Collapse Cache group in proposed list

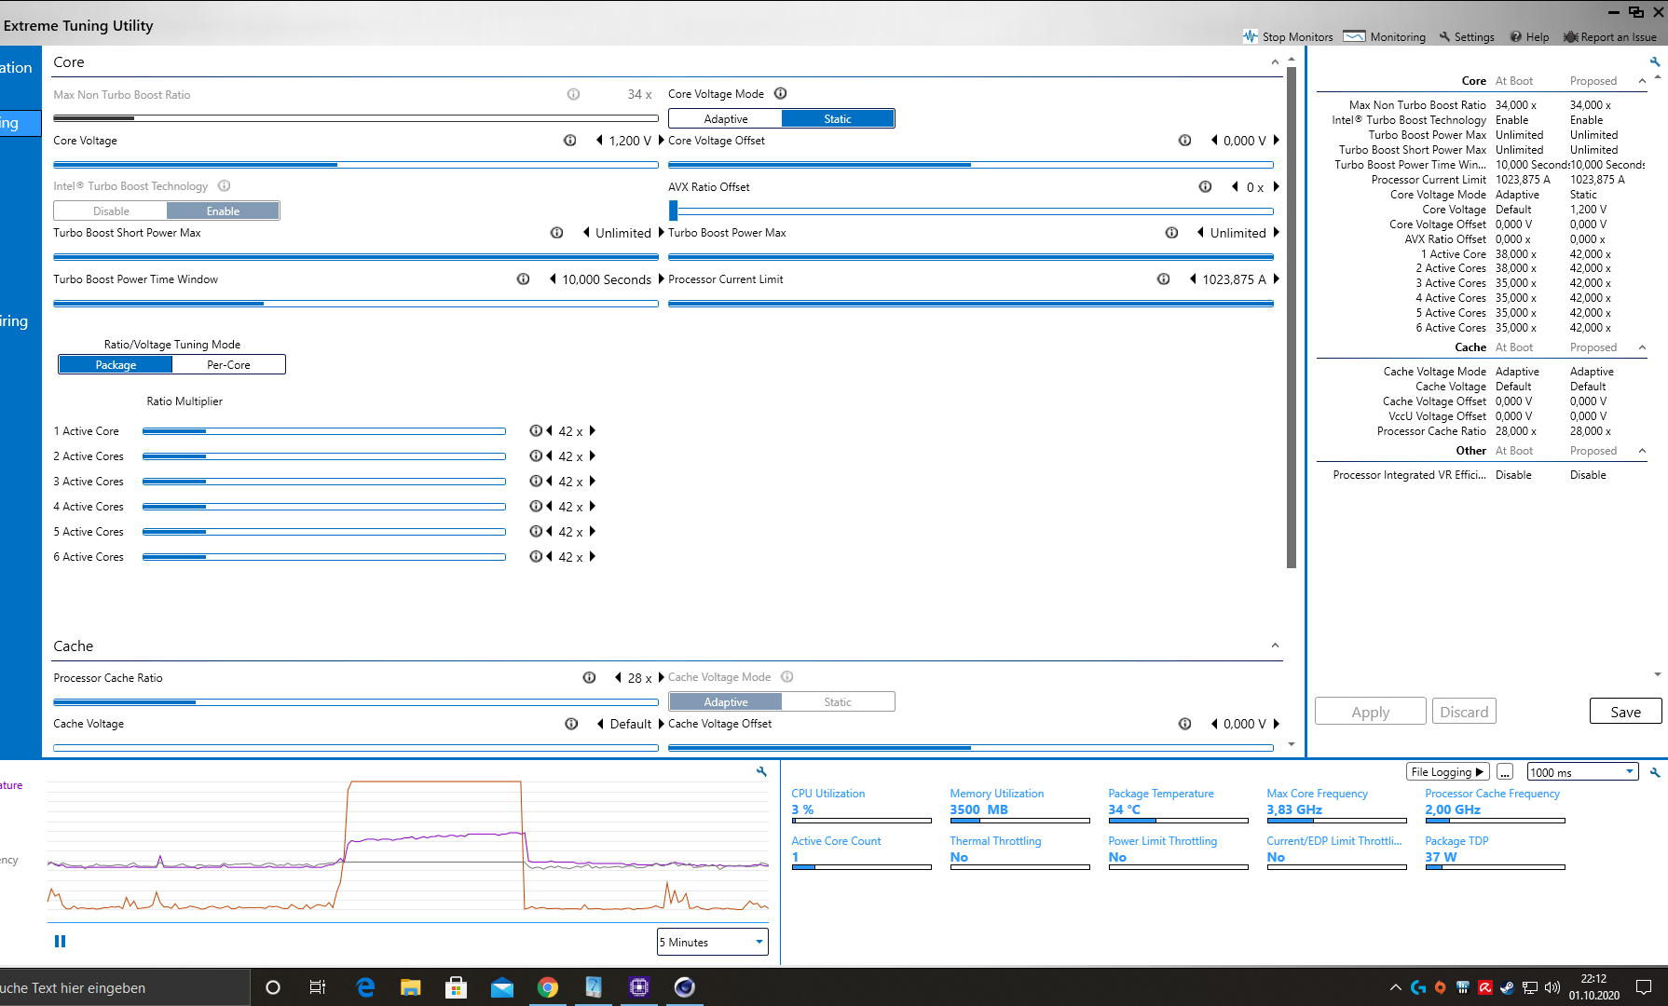[1642, 347]
